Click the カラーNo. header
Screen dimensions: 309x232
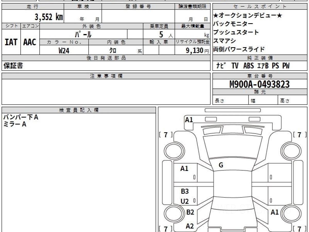tap(64, 42)
